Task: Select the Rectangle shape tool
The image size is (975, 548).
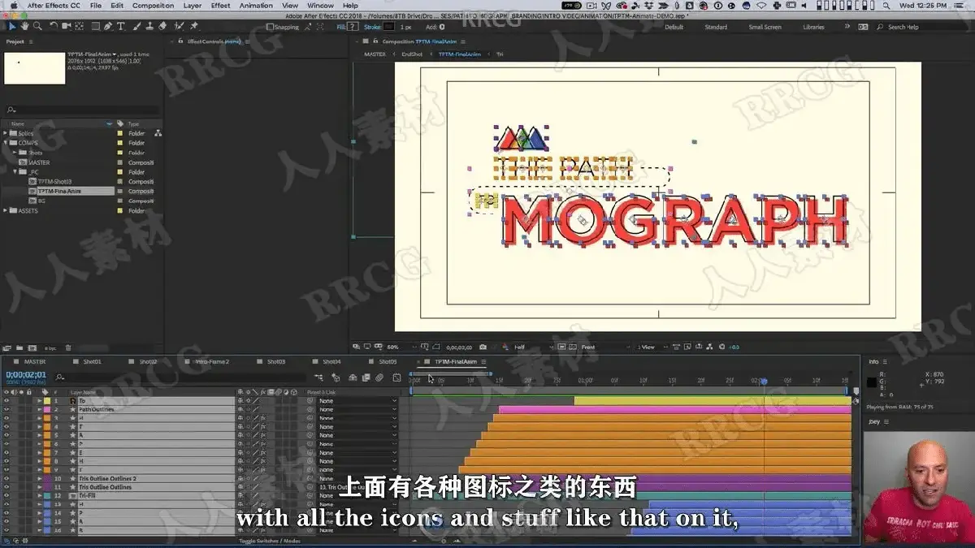Action: pos(95,26)
